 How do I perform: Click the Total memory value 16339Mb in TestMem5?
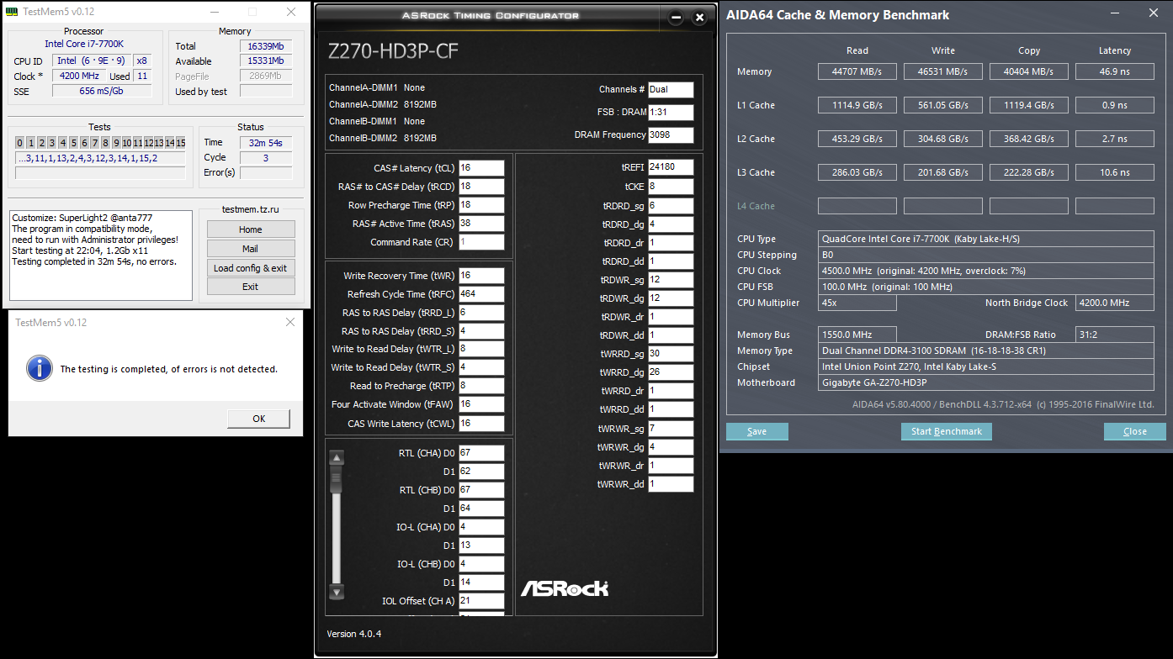pos(266,46)
